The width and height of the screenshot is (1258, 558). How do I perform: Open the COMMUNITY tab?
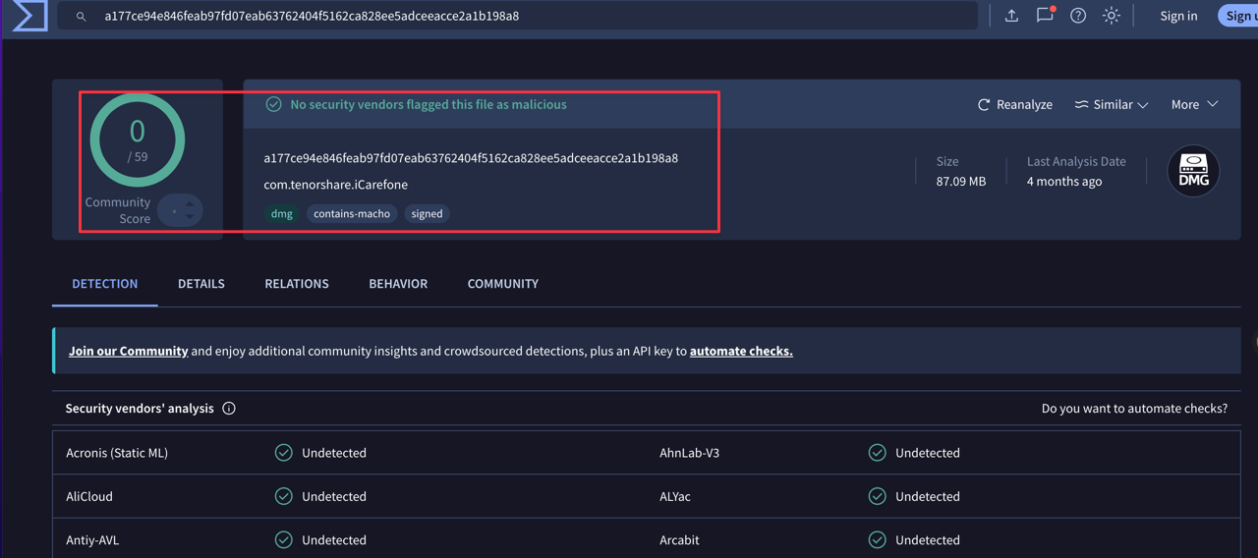click(x=503, y=284)
